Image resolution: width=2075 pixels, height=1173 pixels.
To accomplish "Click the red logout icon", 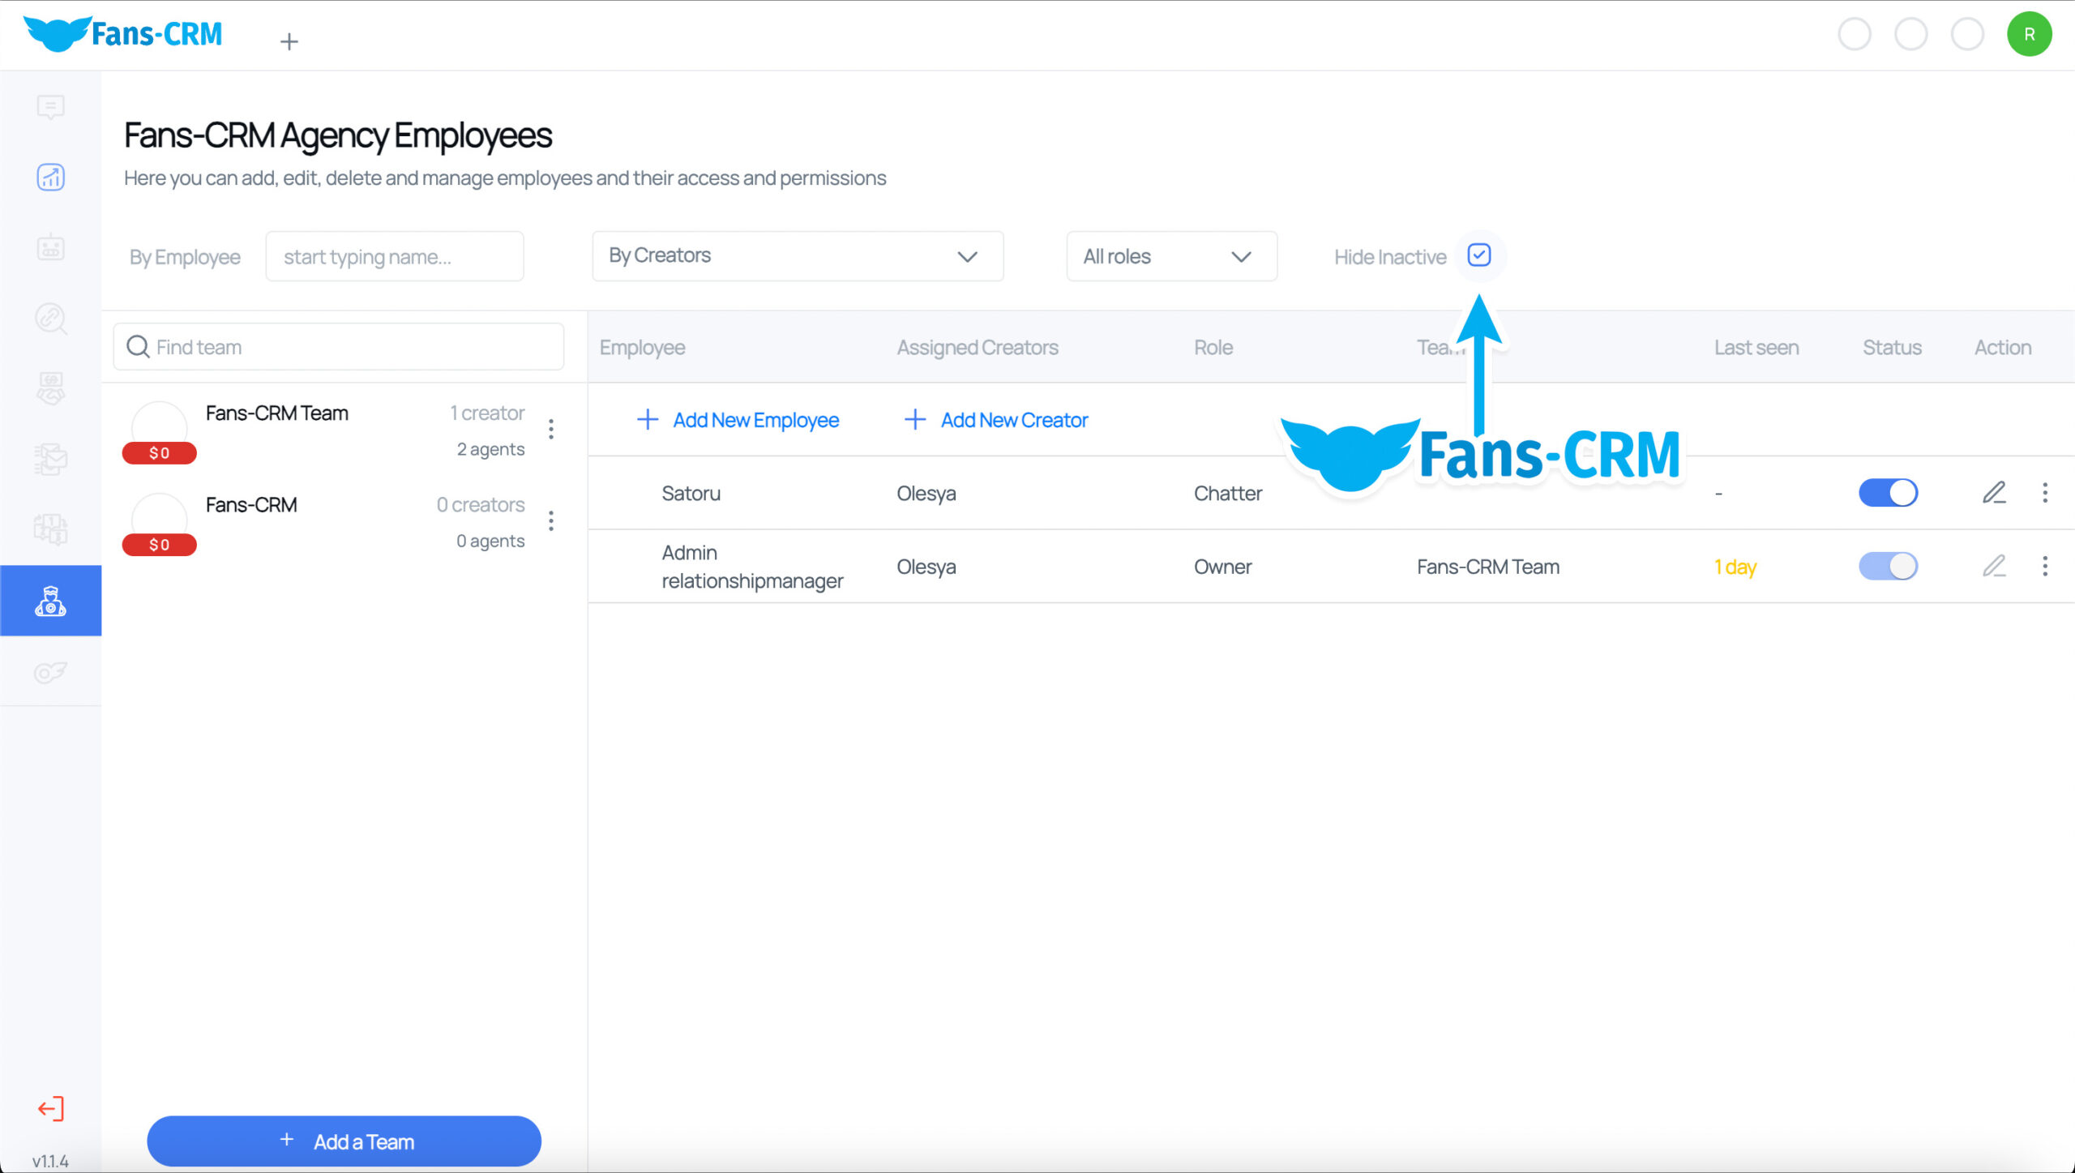I will tap(50, 1108).
